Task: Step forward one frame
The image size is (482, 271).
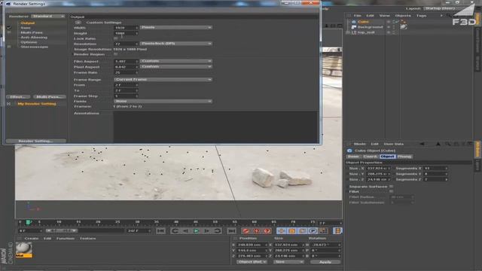Action: click(x=206, y=231)
